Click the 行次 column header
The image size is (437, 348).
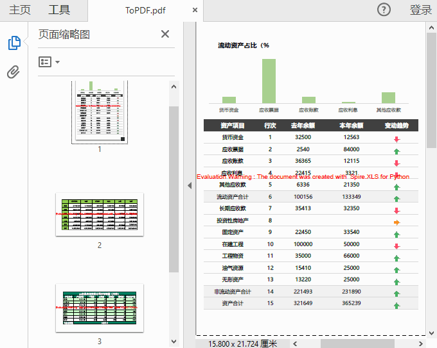coord(270,126)
